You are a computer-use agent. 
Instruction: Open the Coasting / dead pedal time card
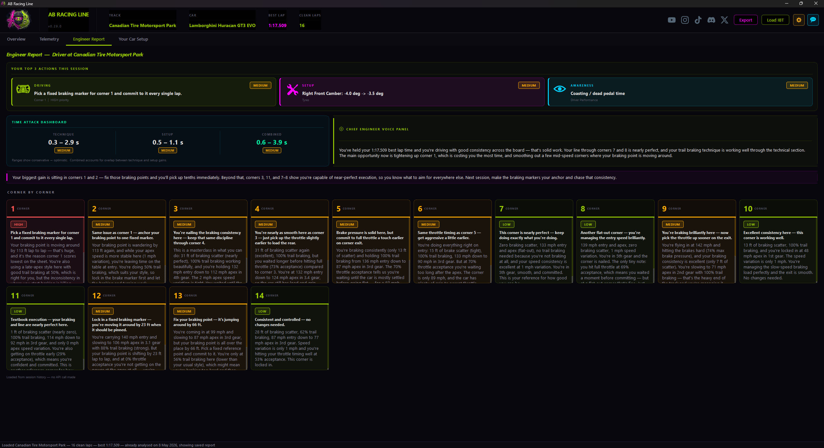pos(680,92)
